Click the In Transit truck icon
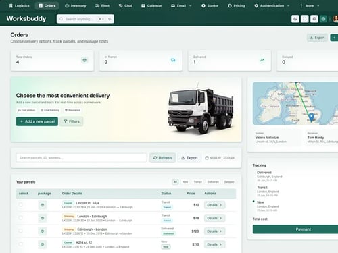 (173, 60)
